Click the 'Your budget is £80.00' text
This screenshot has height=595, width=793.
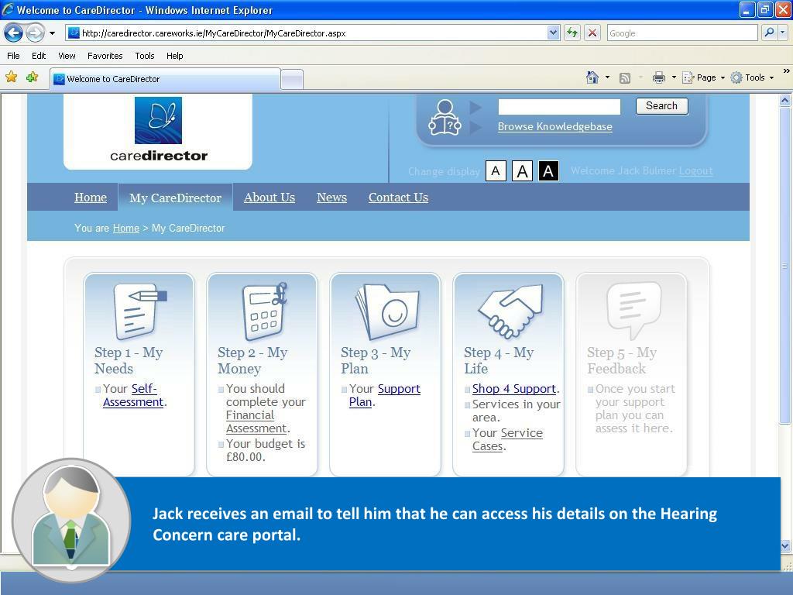tap(266, 450)
